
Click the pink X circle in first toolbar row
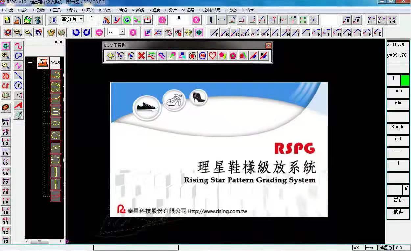(x=196, y=20)
